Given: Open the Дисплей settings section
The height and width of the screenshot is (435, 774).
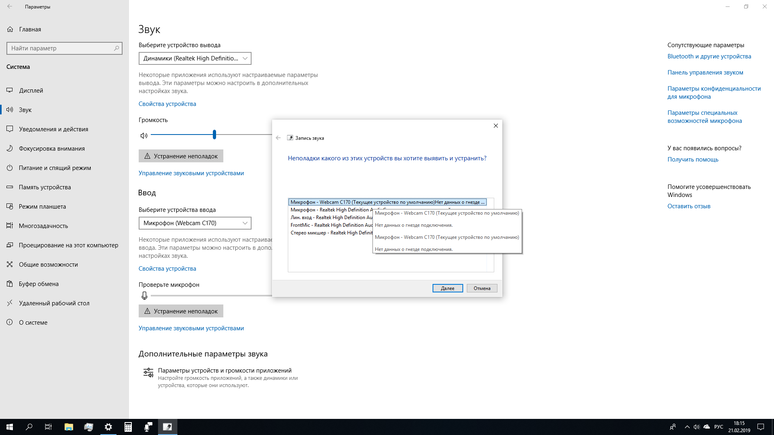Looking at the screenshot, I should click(64, 91).
